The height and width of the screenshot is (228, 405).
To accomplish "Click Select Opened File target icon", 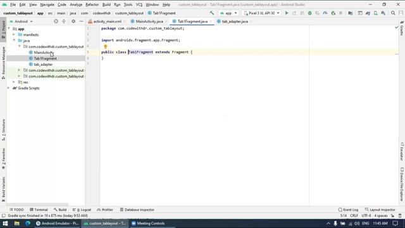I will (x=56, y=22).
